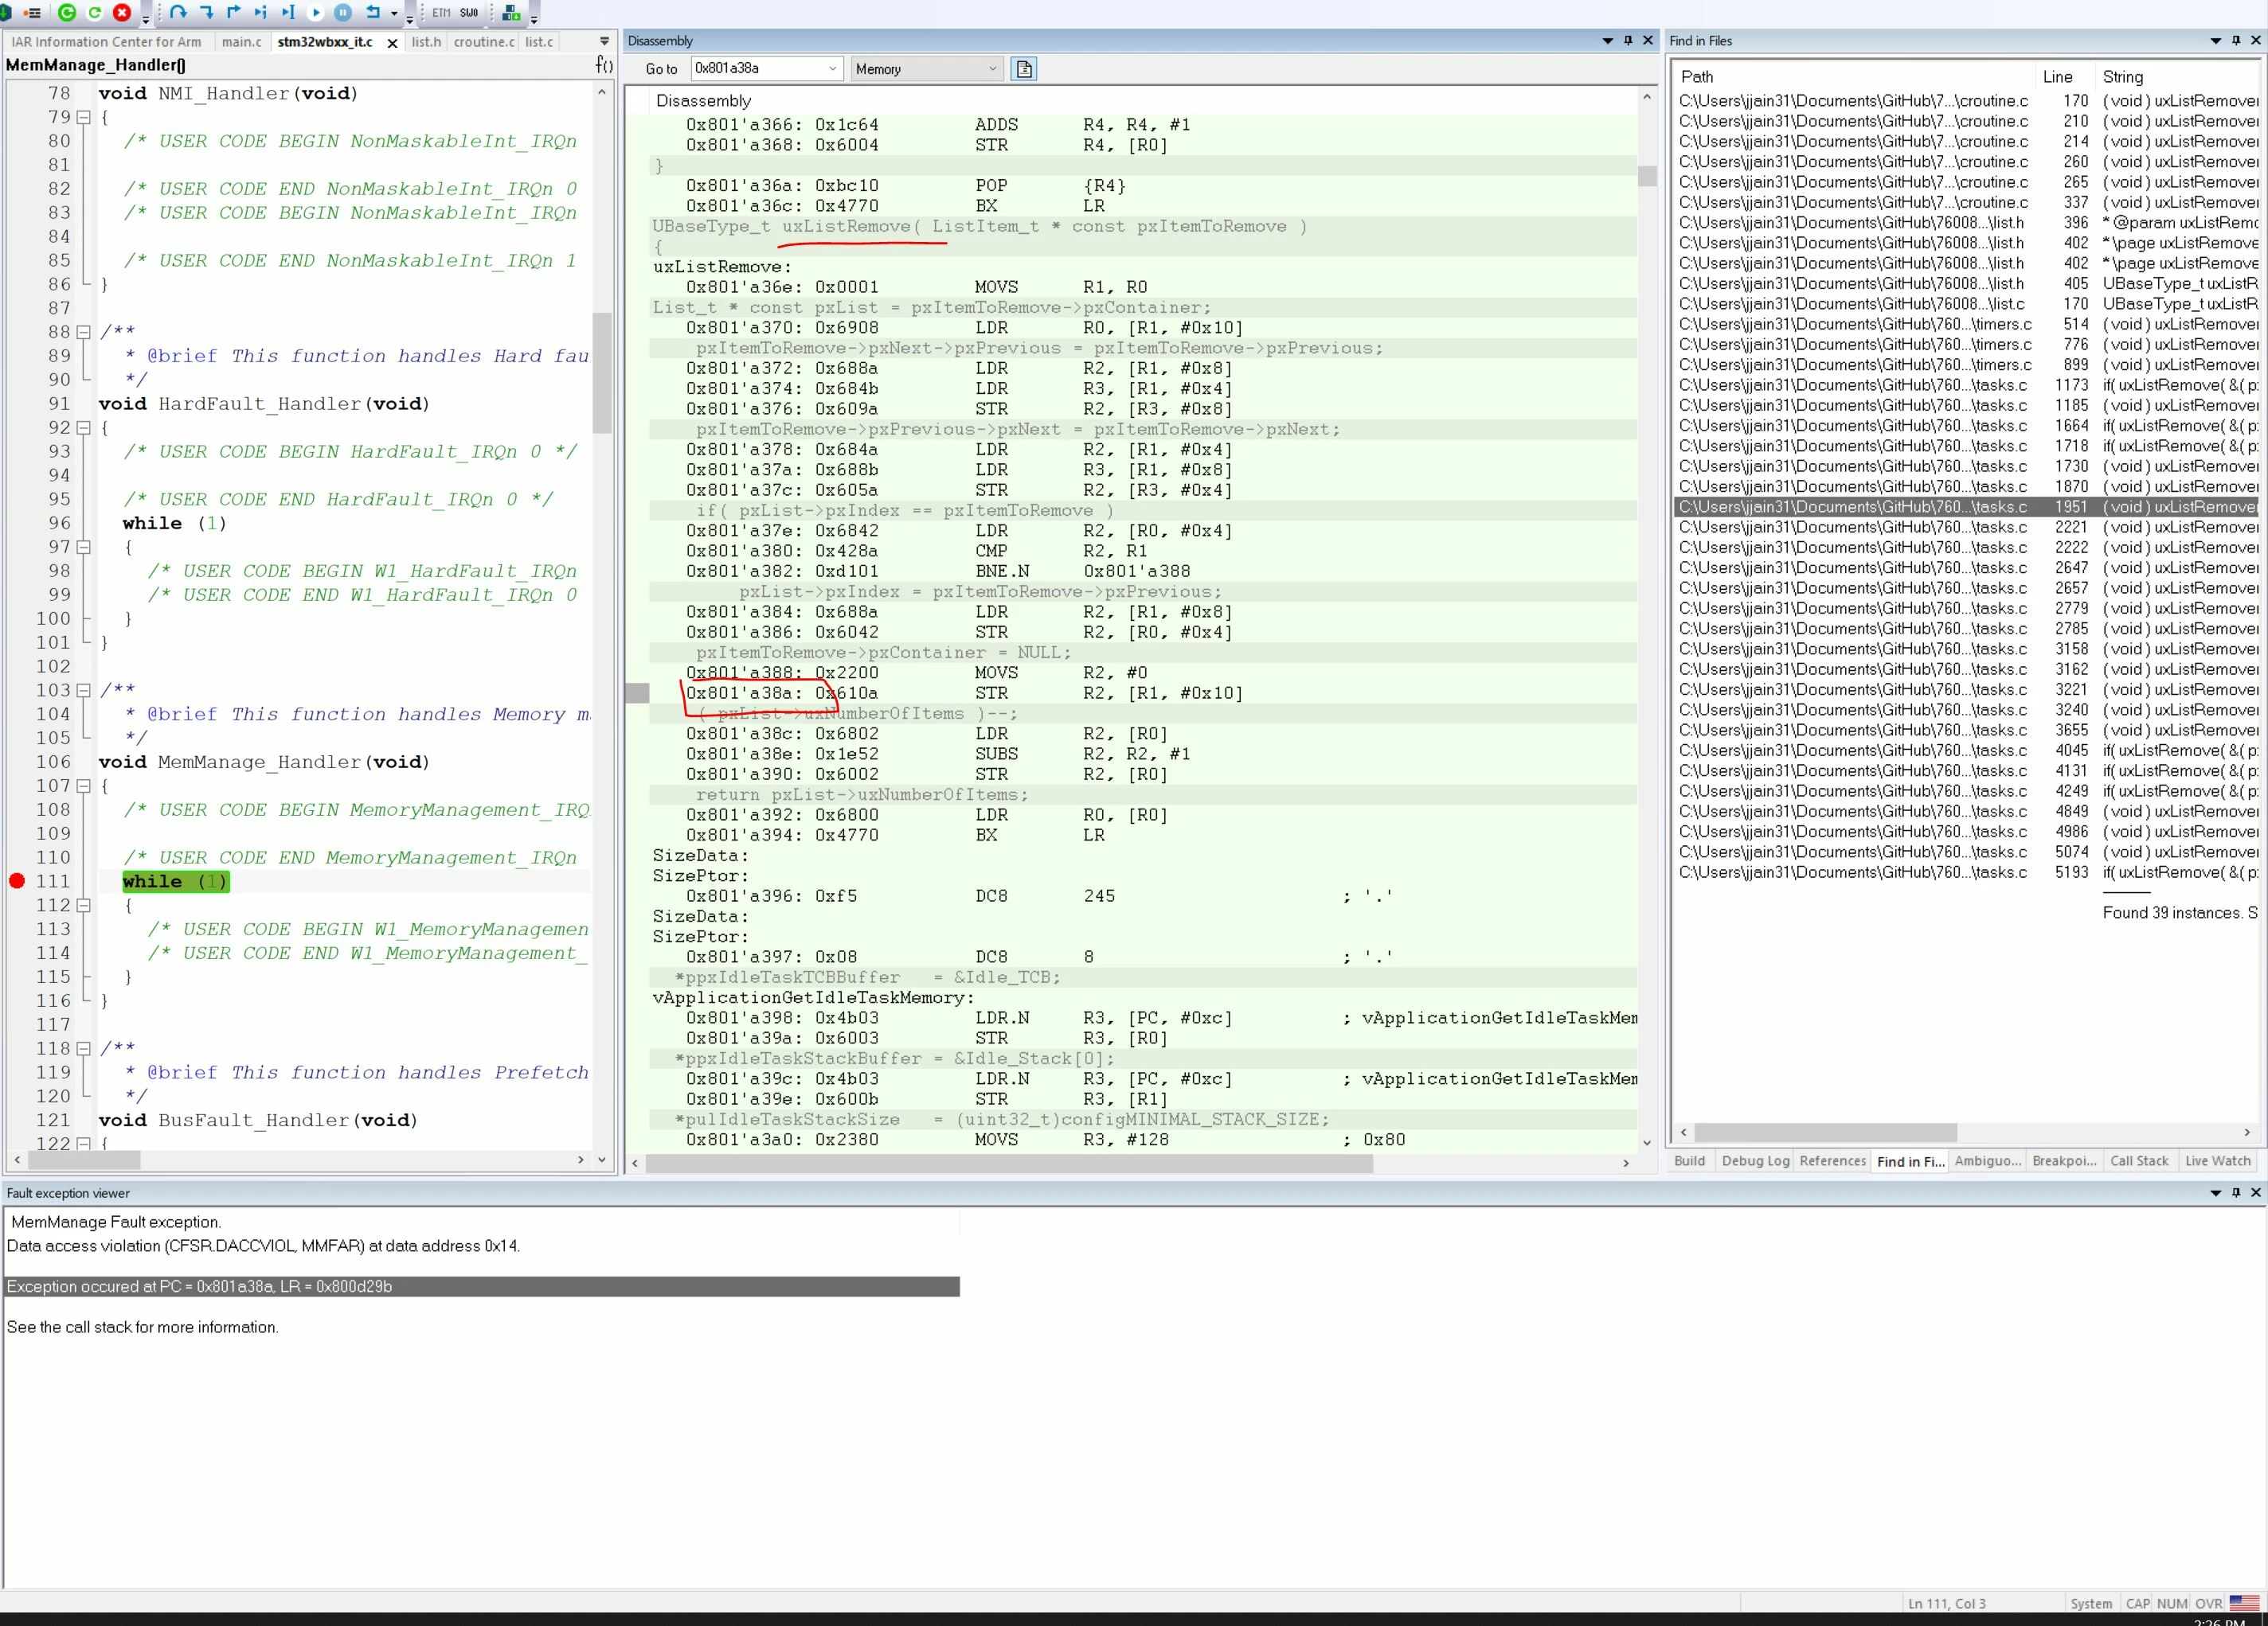Open the Reset button dropdown arrow

tap(394, 14)
